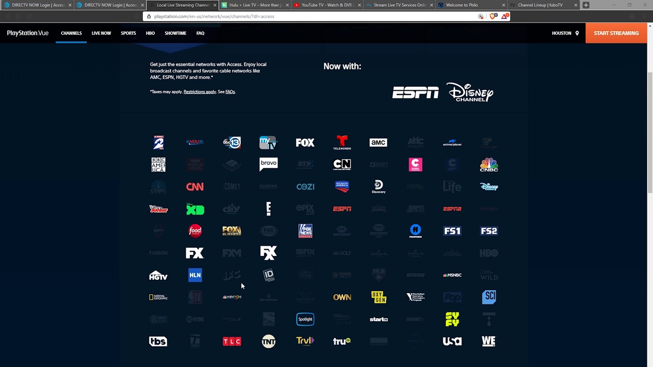This screenshot has width=653, height=367.
Task: Click the myTV channel logo
Action: (268, 142)
